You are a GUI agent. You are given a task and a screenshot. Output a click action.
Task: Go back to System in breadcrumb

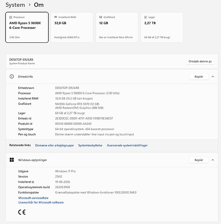coord(15,5)
